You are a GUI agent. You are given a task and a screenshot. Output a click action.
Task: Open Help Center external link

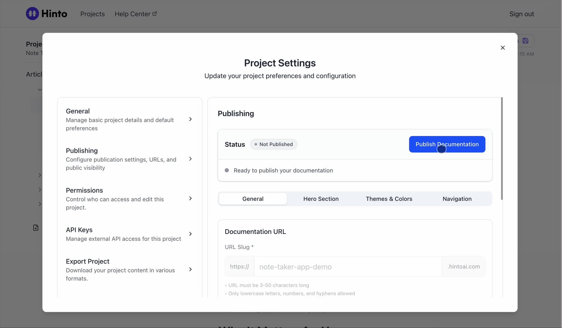click(136, 14)
